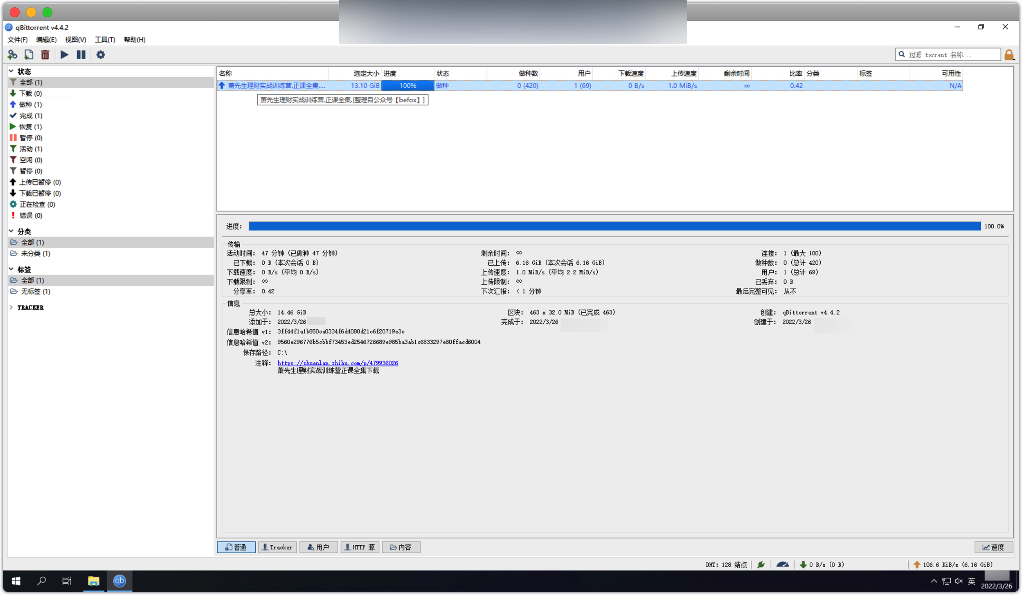Screen dimensions: 1022x595
Task: Select the 完成 (1) status filter
Action: click(x=111, y=116)
